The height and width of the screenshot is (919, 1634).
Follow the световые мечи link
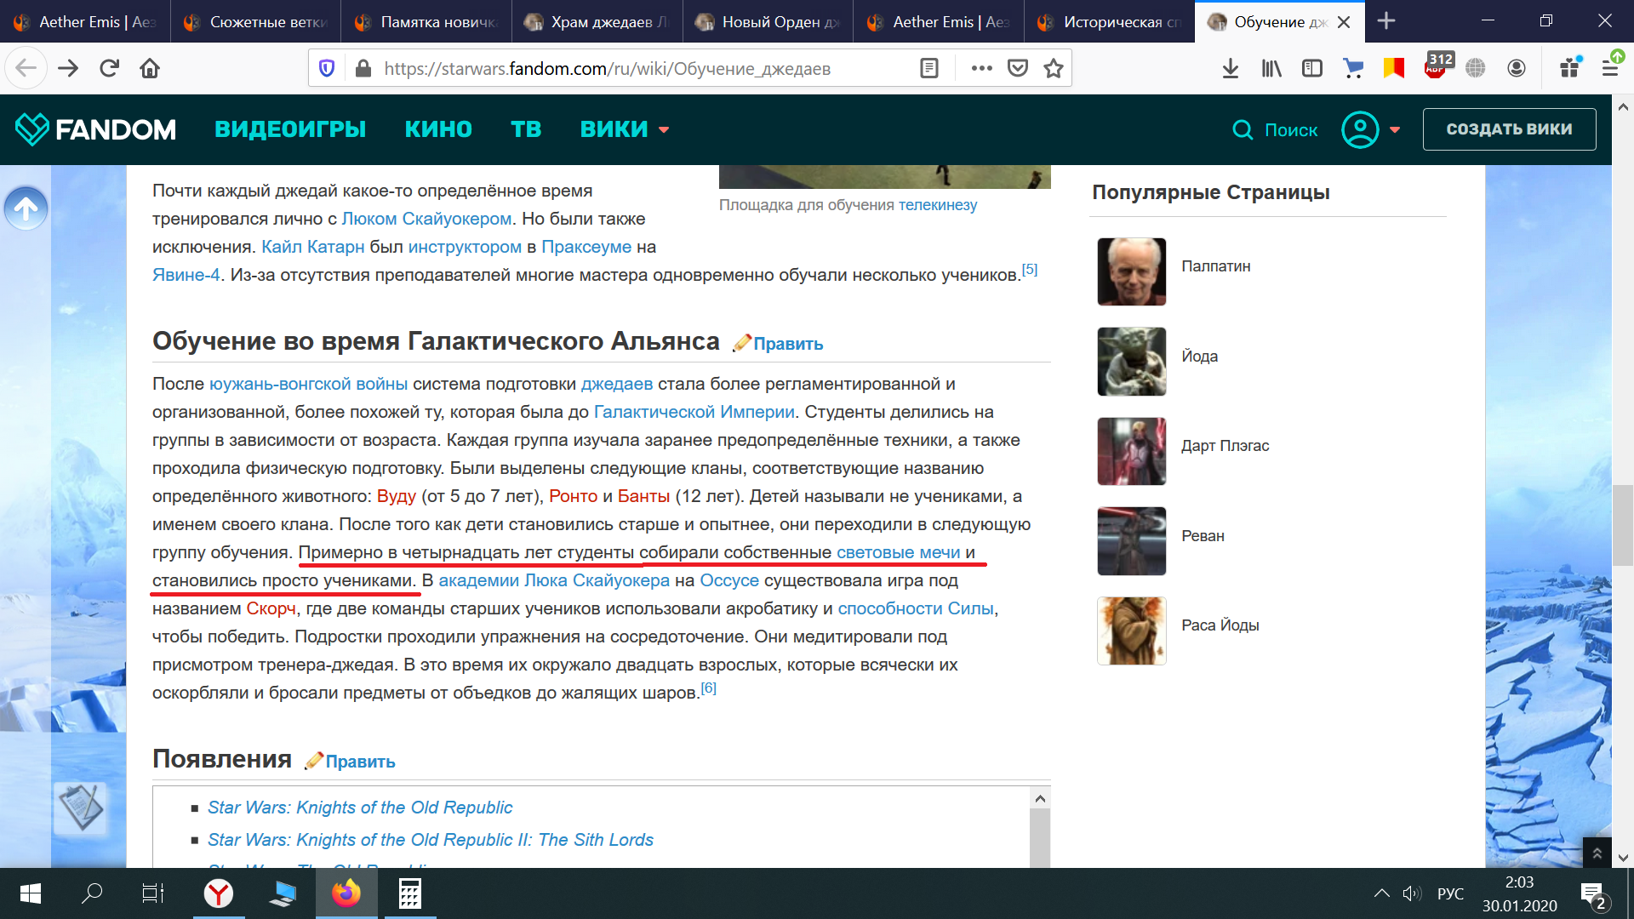tap(898, 552)
